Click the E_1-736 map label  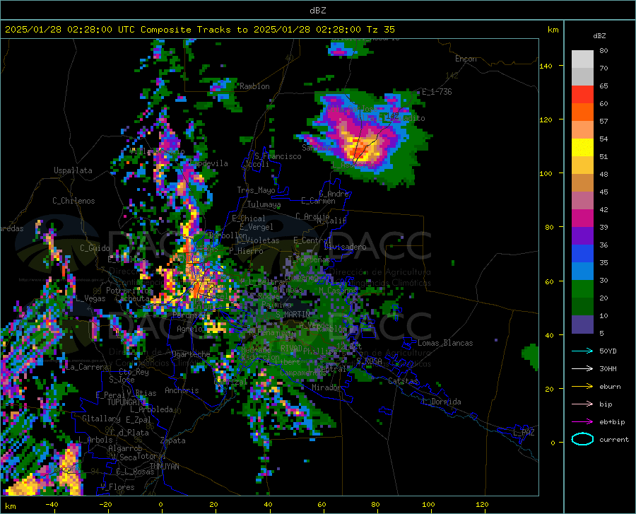[437, 92]
